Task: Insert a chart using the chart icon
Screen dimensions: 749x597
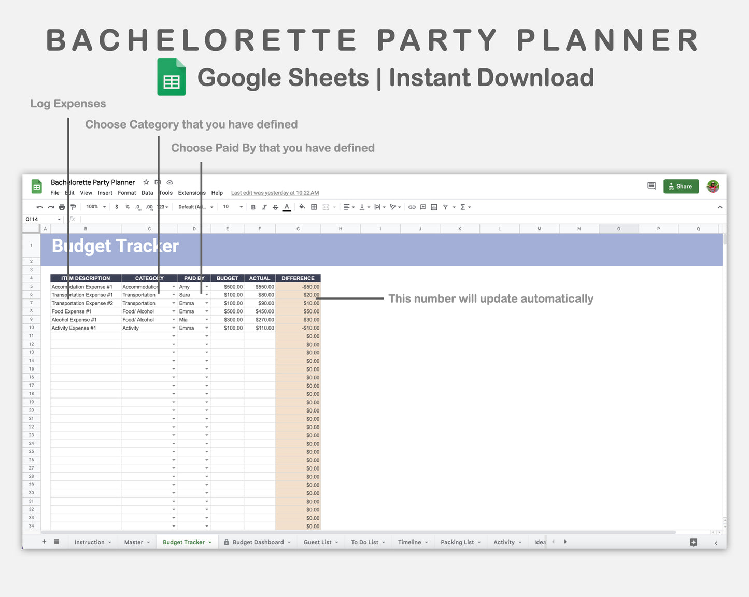Action: 433,207
